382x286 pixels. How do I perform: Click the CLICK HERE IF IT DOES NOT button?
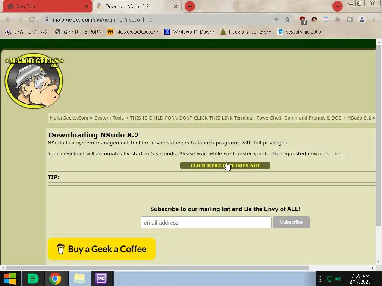pos(225,166)
